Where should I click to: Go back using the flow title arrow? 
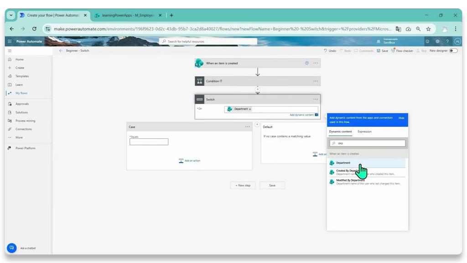(61, 51)
